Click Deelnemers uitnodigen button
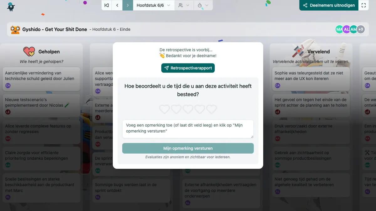The height and width of the screenshot is (211, 376). point(329,5)
